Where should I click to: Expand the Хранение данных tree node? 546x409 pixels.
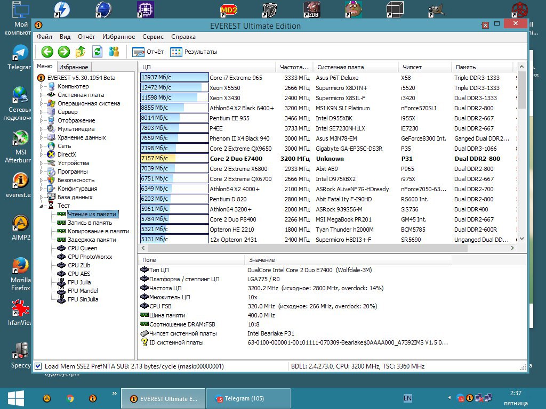[41, 138]
